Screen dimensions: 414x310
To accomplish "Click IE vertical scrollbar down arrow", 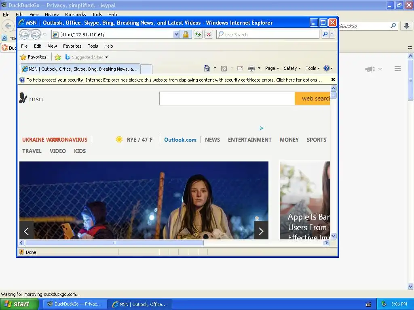I will pyautogui.click(x=333, y=236).
